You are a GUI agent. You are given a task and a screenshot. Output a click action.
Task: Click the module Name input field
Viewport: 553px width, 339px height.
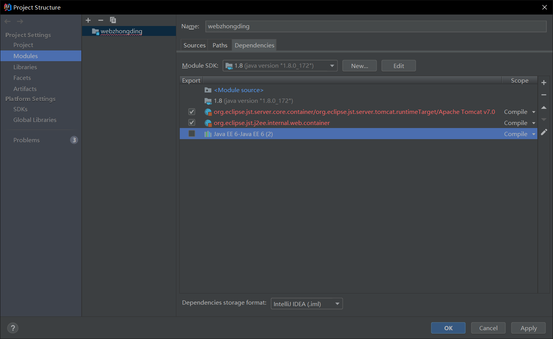[376, 26]
